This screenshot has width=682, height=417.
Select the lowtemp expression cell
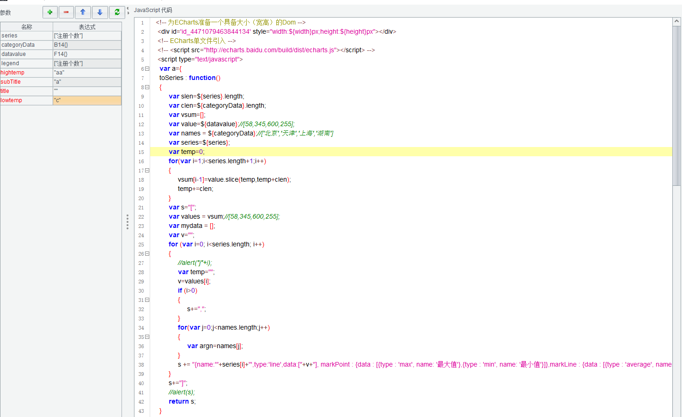(87, 100)
